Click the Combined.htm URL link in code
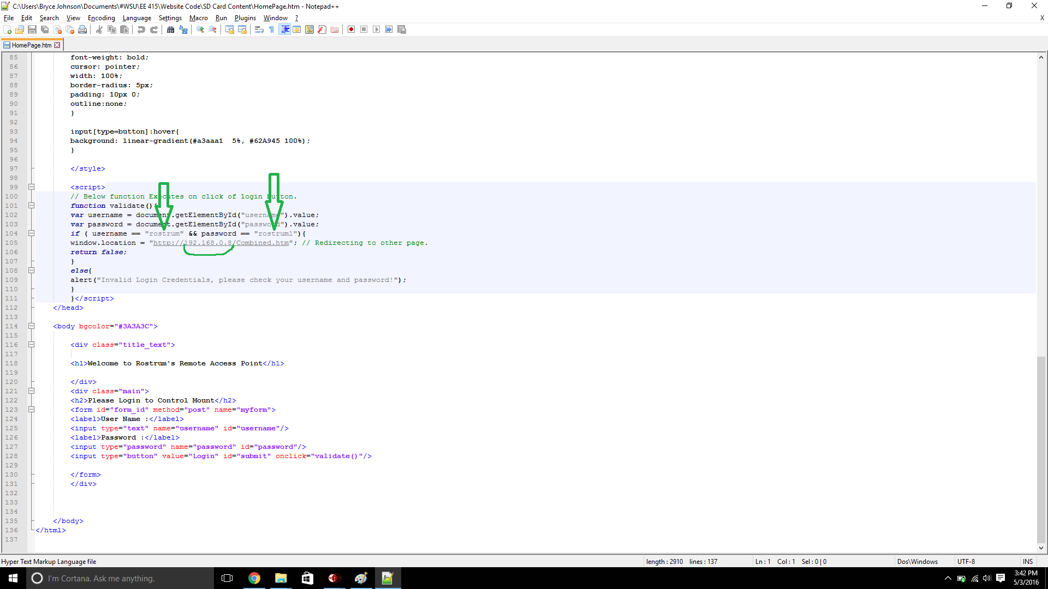 [221, 243]
